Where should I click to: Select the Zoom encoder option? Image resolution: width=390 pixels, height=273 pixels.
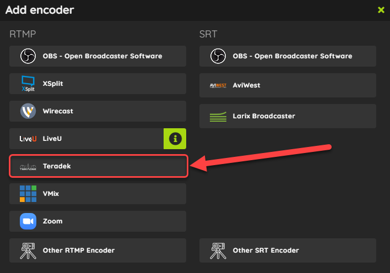(97, 221)
